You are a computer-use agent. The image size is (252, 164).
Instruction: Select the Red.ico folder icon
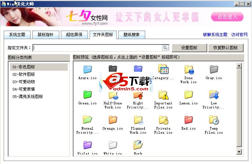(x=189, y=120)
